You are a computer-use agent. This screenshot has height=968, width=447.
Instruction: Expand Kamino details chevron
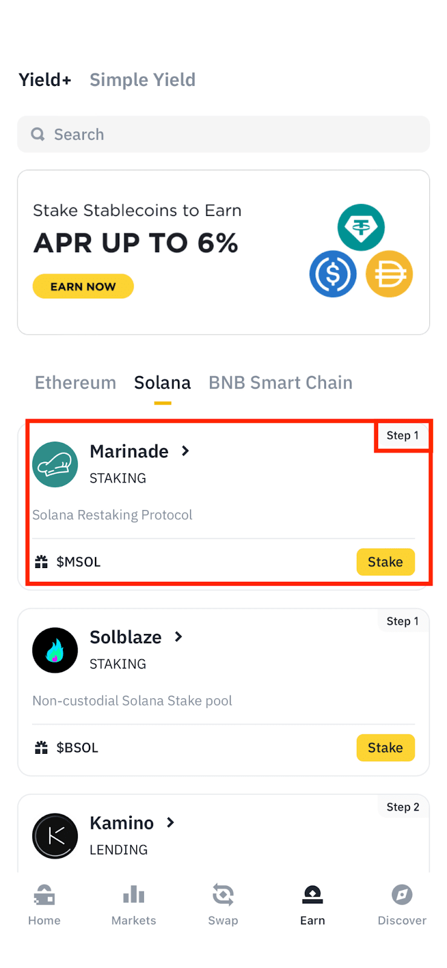171,823
